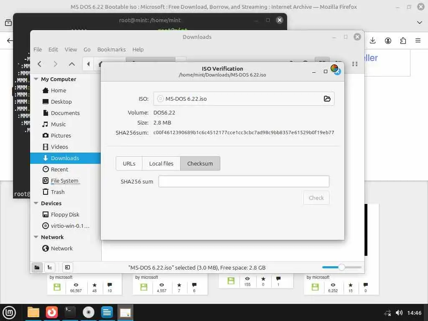Open Firefox extensions icon
Image resolution: width=428 pixels, height=321 pixels.
coord(403,41)
